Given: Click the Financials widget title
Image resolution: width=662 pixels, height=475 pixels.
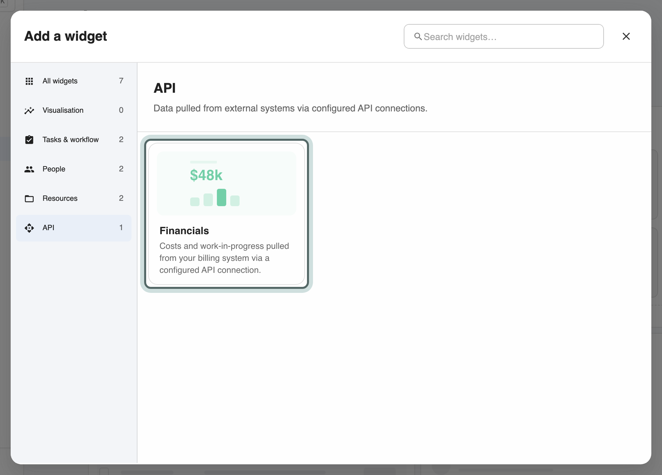Looking at the screenshot, I should point(184,231).
